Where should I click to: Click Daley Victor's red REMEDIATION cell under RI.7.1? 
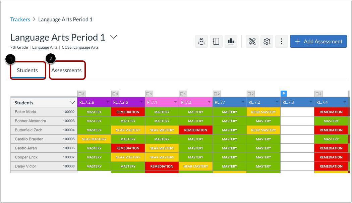click(x=162, y=166)
